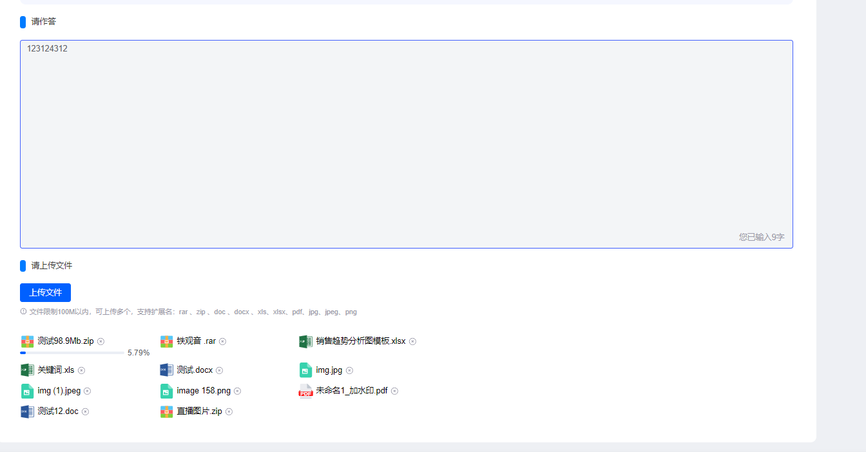
Task: Delete the 未命名1_加水印.pdf attachment
Action: (x=394, y=391)
